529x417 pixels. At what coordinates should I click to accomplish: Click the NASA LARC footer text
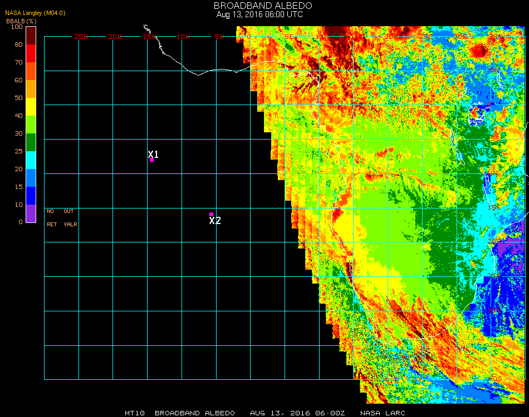(383, 413)
